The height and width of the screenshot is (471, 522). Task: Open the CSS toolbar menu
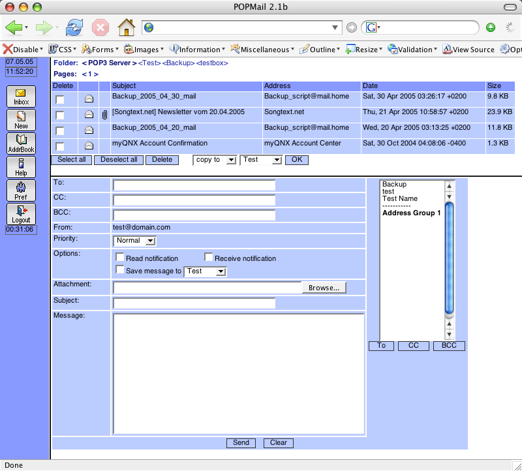[63, 50]
